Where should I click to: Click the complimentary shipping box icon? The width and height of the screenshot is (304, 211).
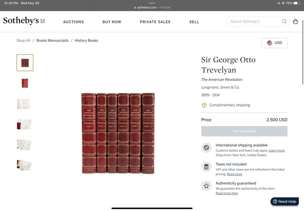tap(204, 105)
